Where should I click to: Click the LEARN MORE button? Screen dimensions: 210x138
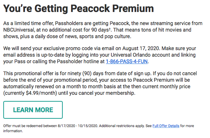(33, 110)
